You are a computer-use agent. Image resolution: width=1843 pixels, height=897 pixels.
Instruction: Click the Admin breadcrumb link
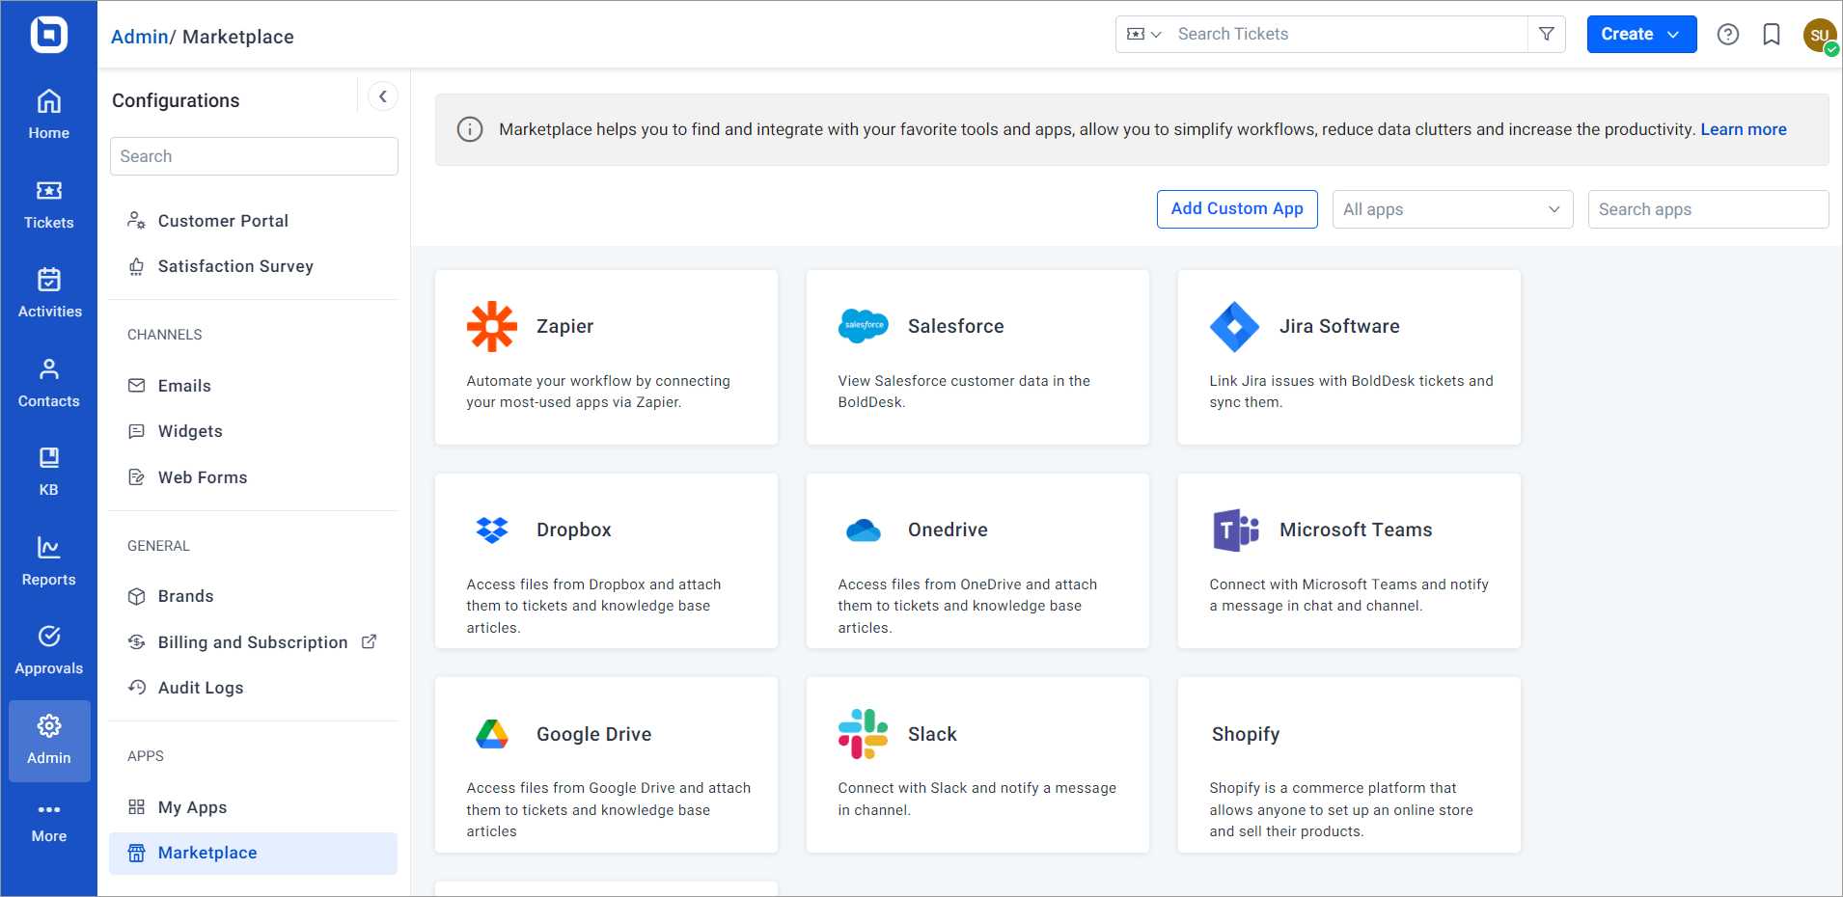[x=140, y=37]
